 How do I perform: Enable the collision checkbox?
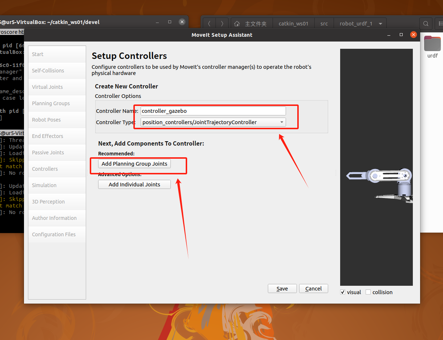coord(368,292)
